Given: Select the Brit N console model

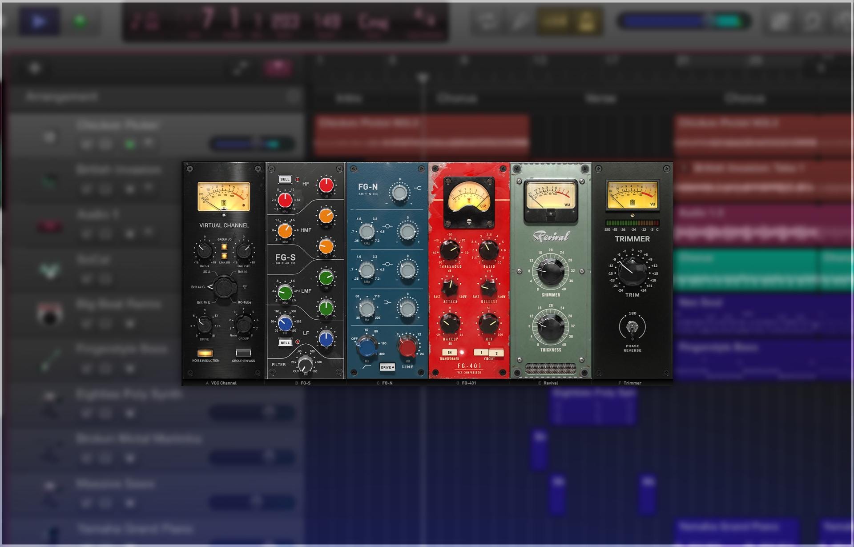Looking at the screenshot, I should tap(242, 272).
